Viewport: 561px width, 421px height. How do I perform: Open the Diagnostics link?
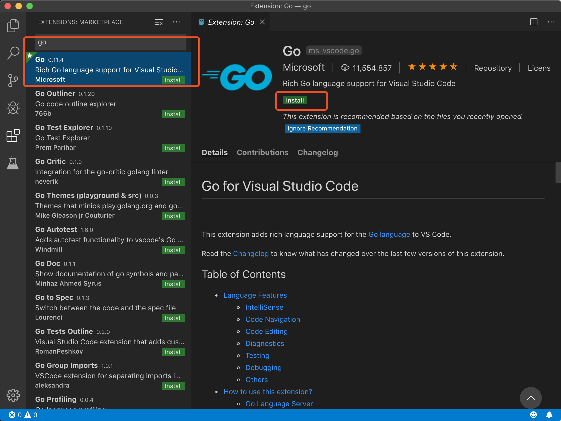[265, 343]
